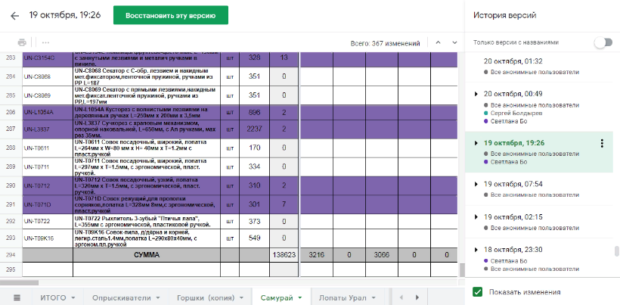Image resolution: width=620 pixels, height=305 pixels.
Task: Go back using the arrow icon
Action: point(14,15)
